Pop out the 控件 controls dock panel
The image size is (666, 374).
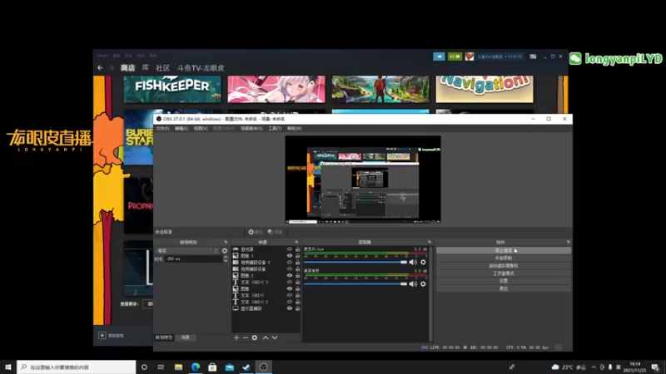(569, 242)
